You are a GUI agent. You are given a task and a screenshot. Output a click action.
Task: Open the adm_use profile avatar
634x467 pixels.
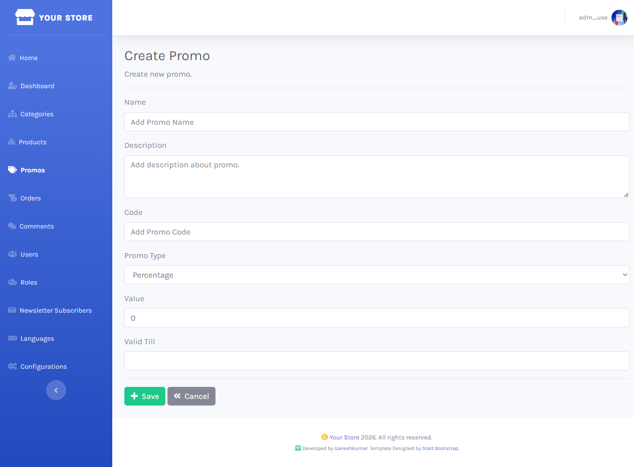(619, 18)
